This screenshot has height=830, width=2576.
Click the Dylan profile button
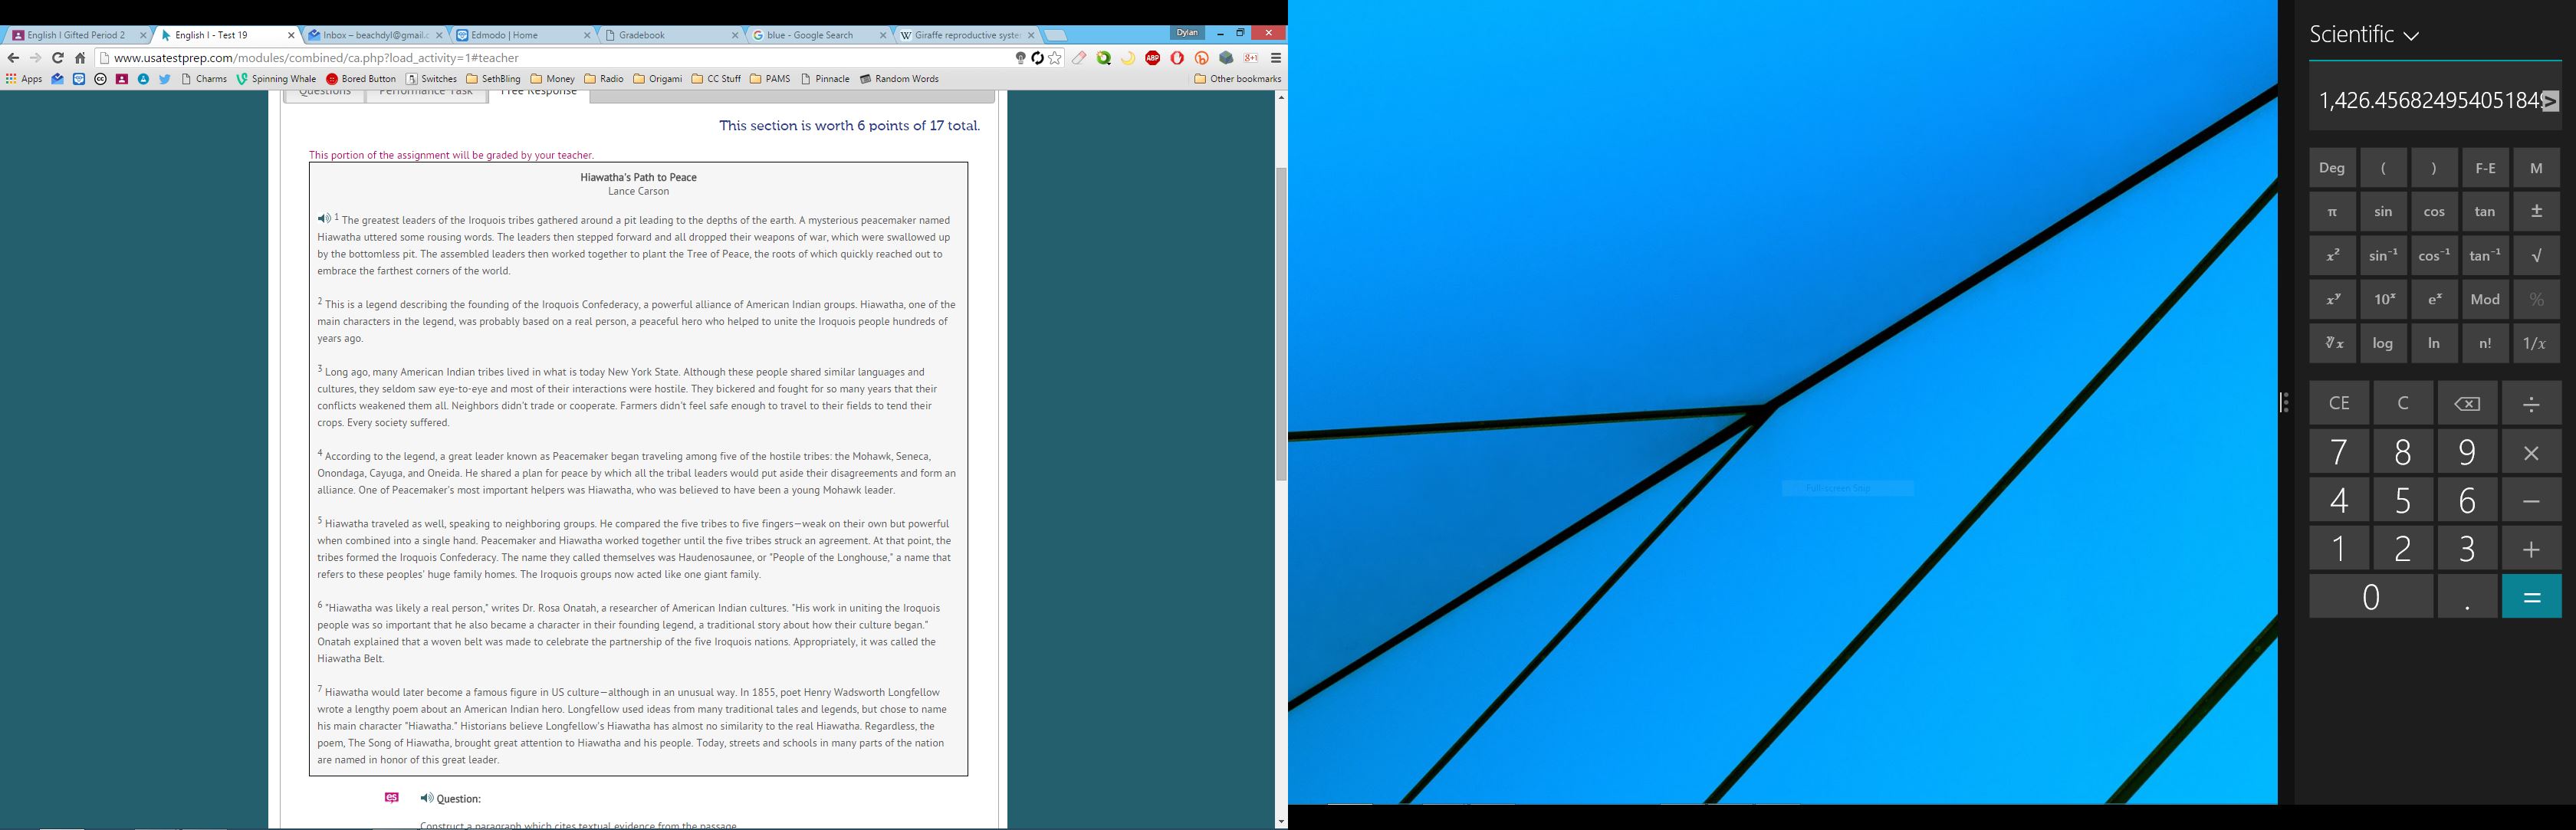(1187, 33)
